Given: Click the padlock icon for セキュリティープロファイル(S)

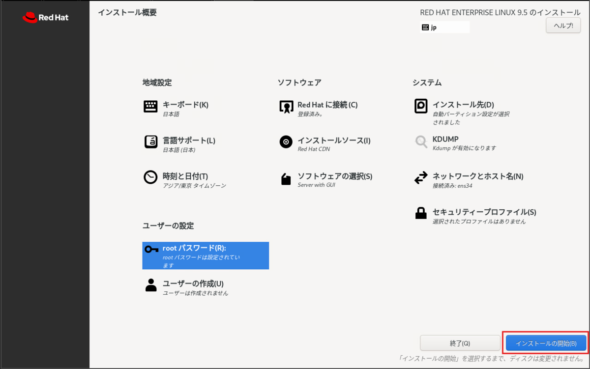Looking at the screenshot, I should point(421,213).
